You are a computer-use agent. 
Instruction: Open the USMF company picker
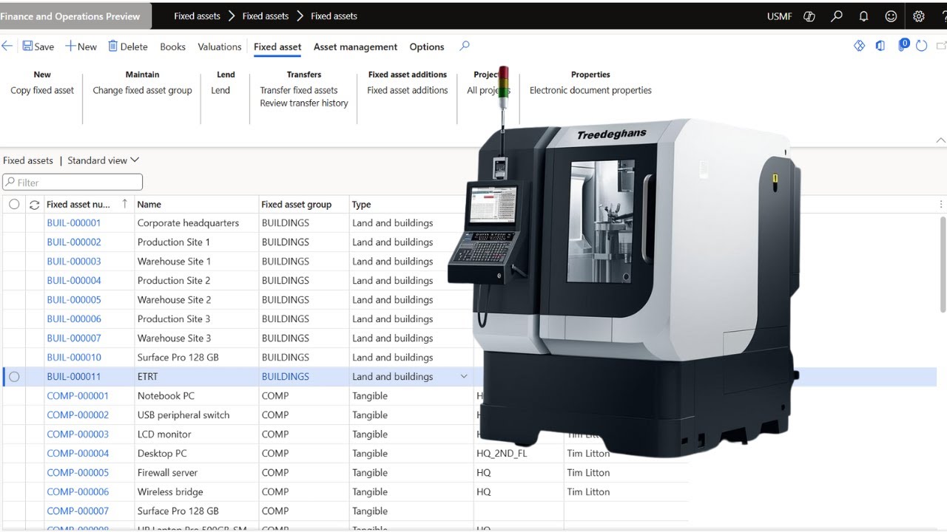click(x=780, y=16)
